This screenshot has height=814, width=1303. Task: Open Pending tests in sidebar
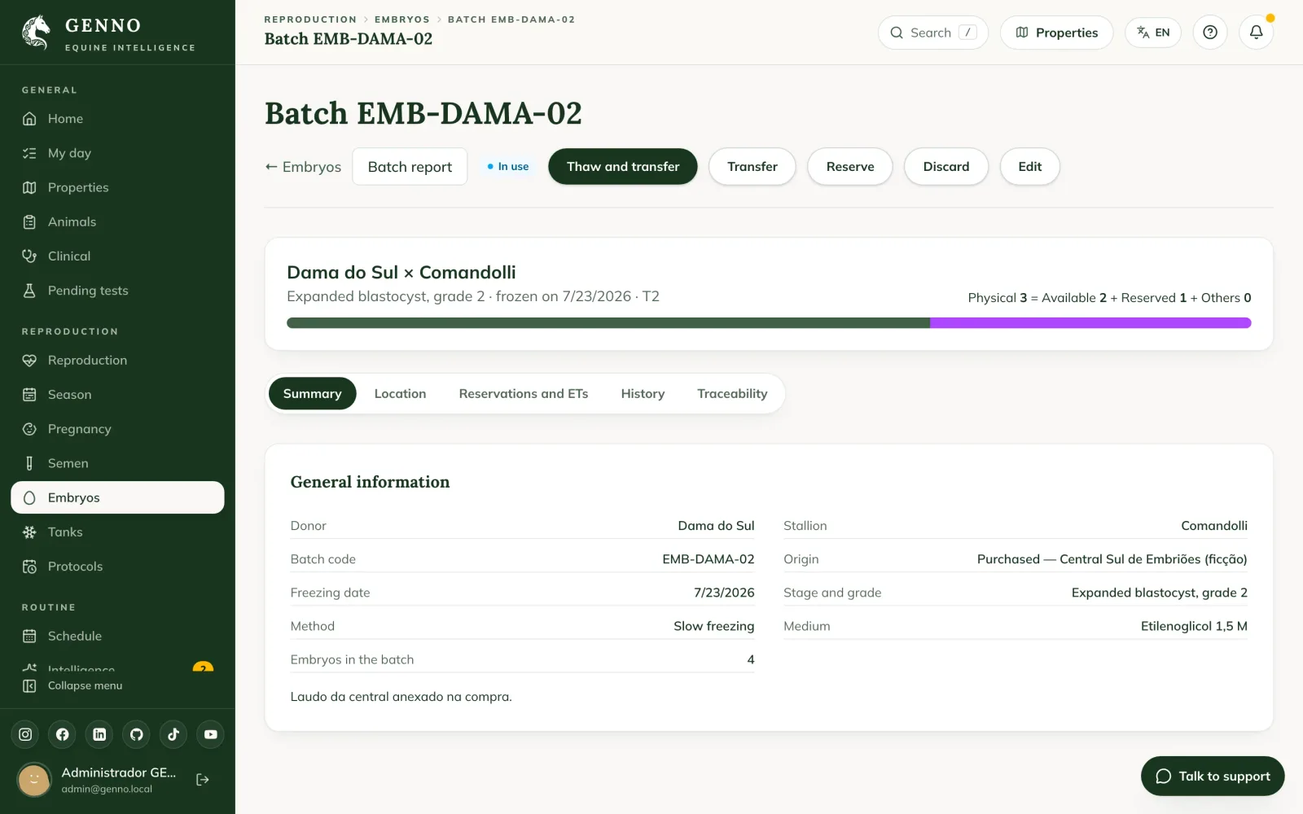117,291
